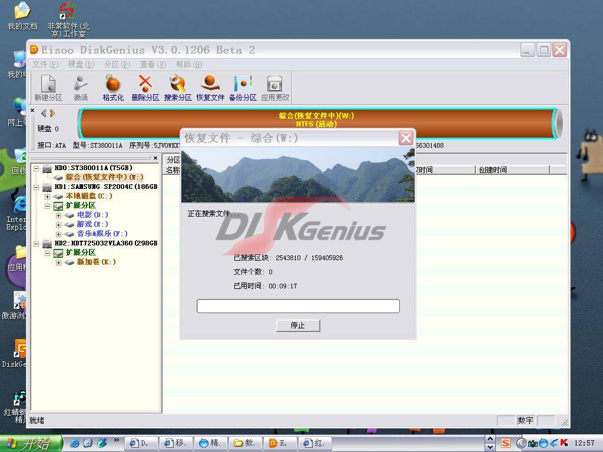Open the 帮助(H) menu
Viewport: 603px width, 452px height.
pyautogui.click(x=189, y=64)
